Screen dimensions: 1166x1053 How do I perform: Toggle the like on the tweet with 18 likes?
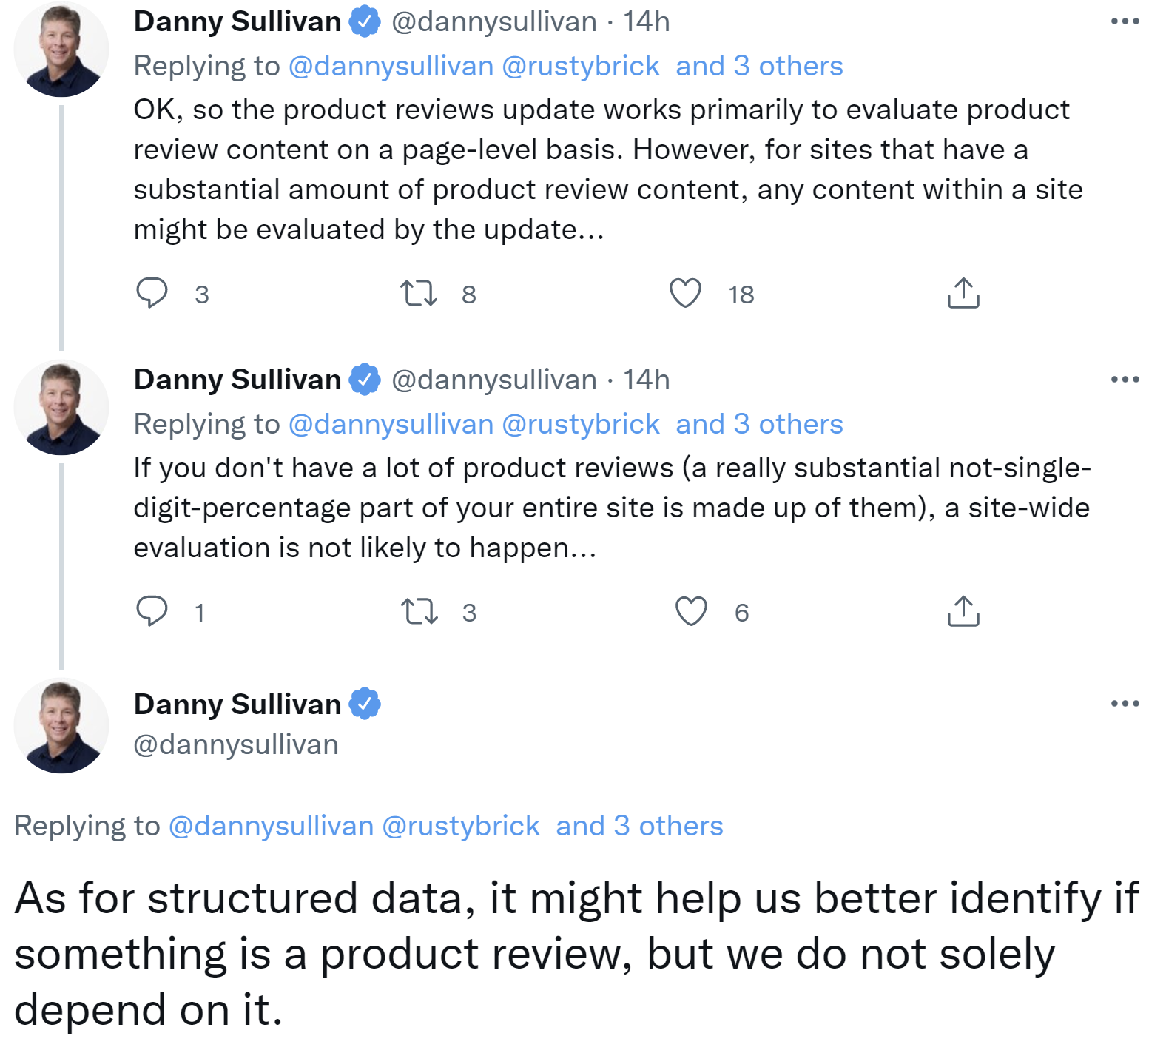[x=688, y=294]
